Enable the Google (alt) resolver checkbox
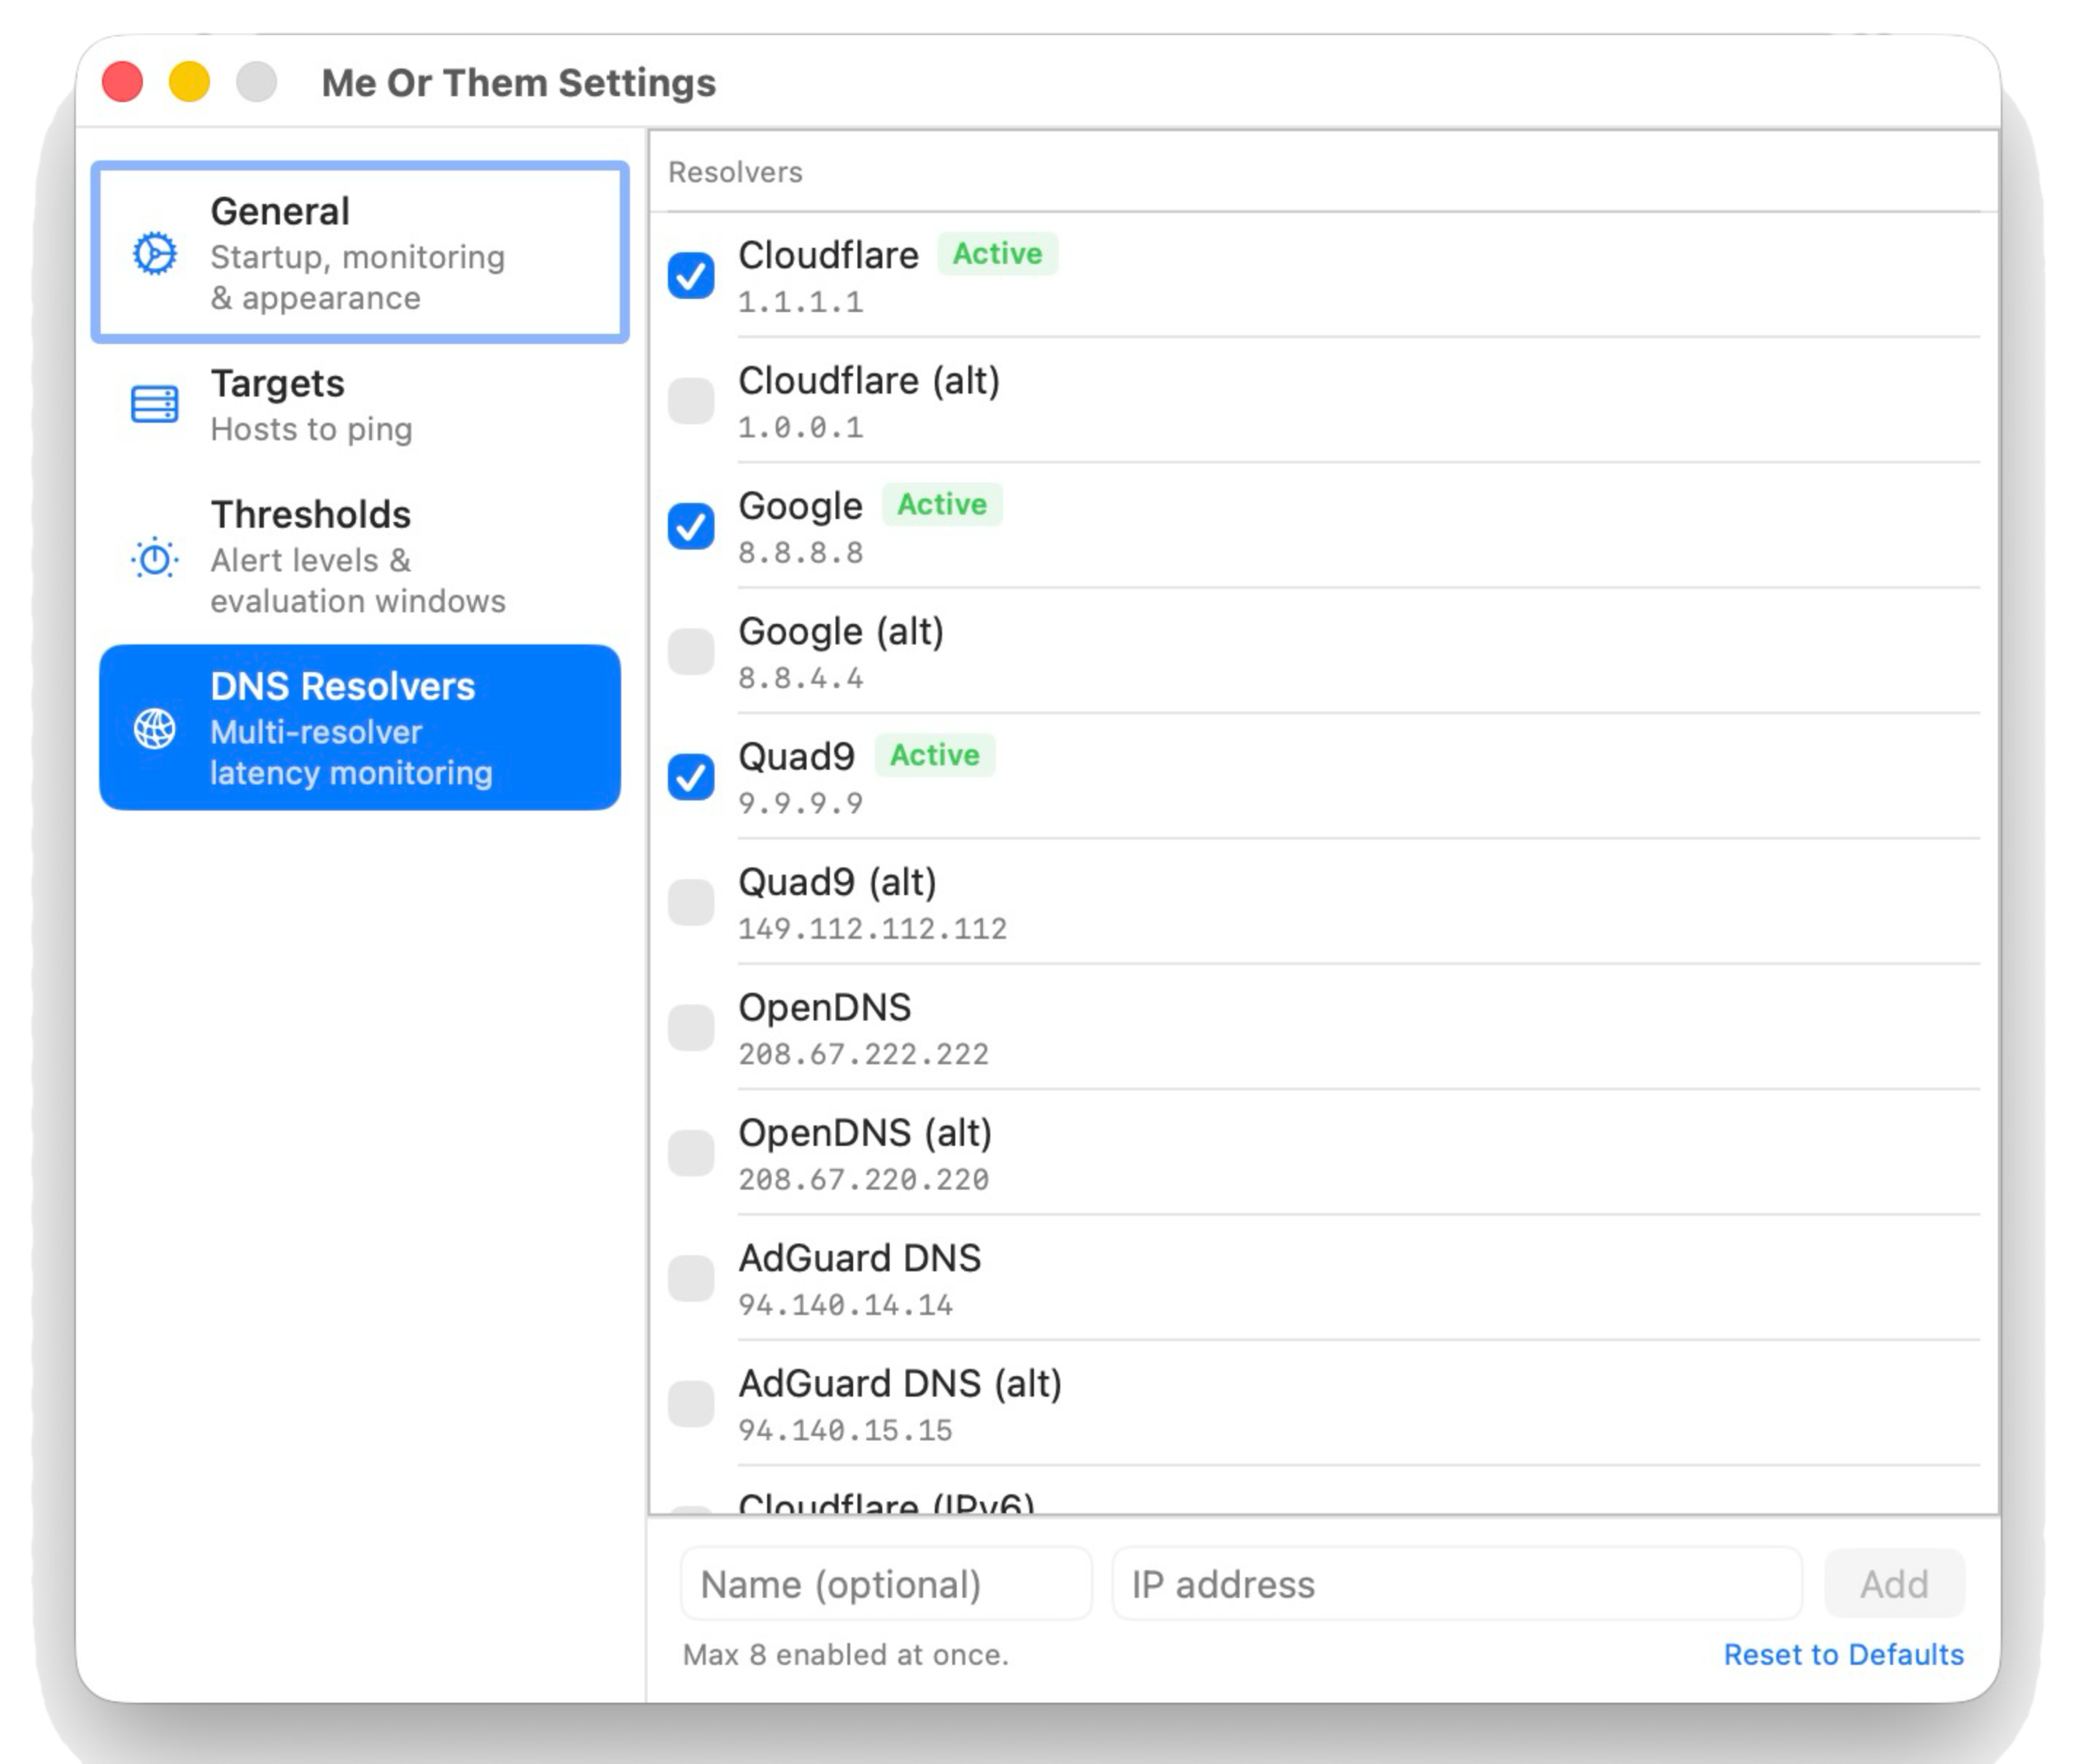The width and height of the screenshot is (2100, 1764). point(691,652)
